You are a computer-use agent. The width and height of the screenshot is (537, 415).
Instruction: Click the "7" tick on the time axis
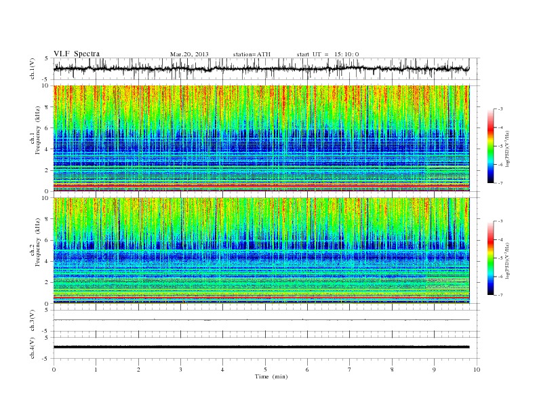coord(350,370)
